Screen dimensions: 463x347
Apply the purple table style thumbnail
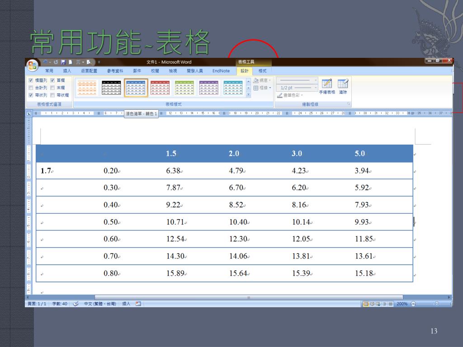(x=209, y=88)
